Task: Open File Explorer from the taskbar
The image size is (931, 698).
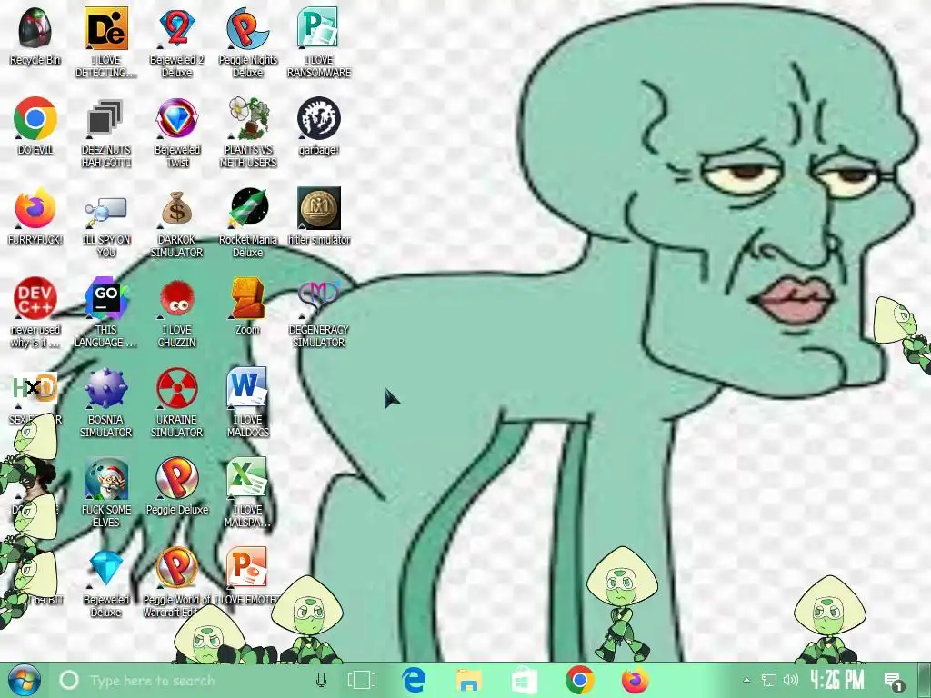Action: 468,680
